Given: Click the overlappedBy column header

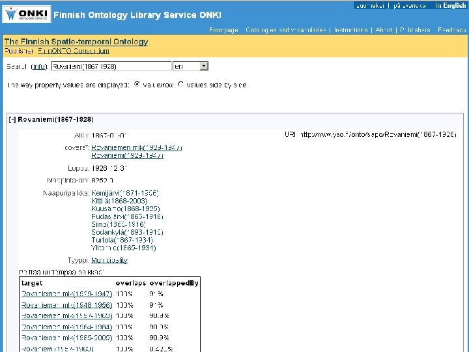Looking at the screenshot, I should (174, 283).
